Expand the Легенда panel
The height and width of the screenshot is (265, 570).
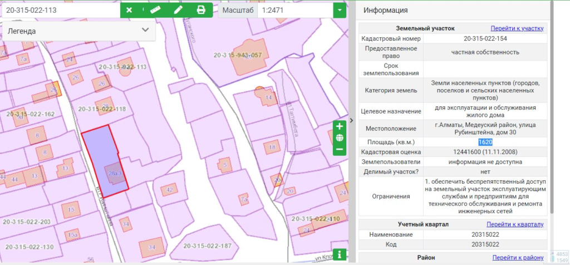[x=145, y=31]
